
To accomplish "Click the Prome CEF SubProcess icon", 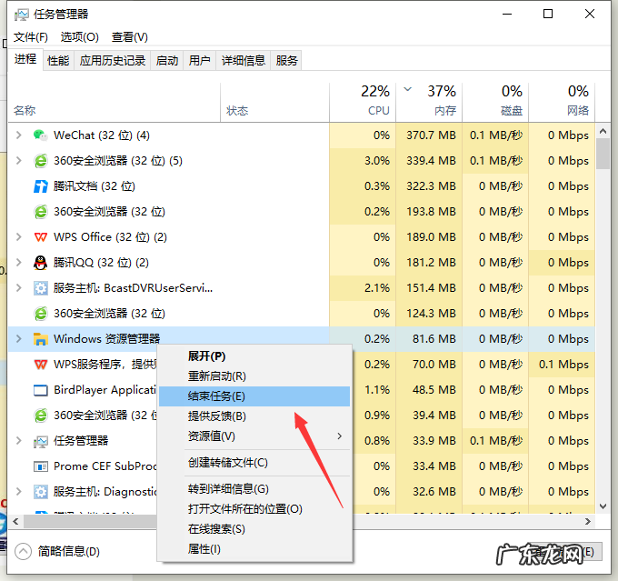I will [x=40, y=466].
